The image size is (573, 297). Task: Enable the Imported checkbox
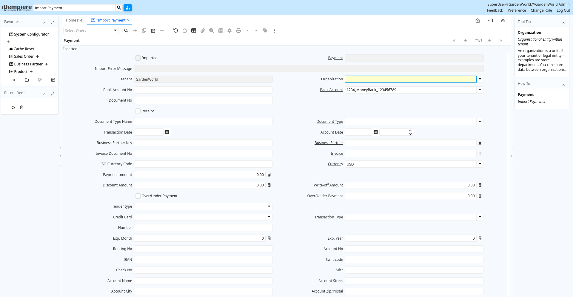pyautogui.click(x=138, y=58)
